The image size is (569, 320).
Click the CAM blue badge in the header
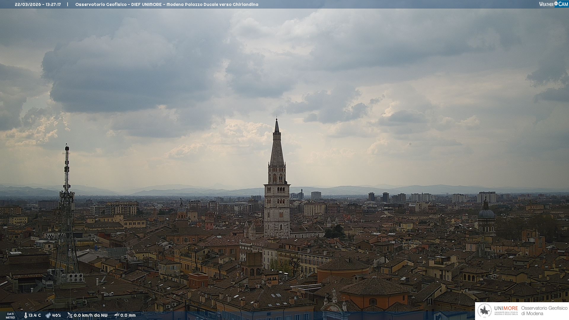click(563, 4)
